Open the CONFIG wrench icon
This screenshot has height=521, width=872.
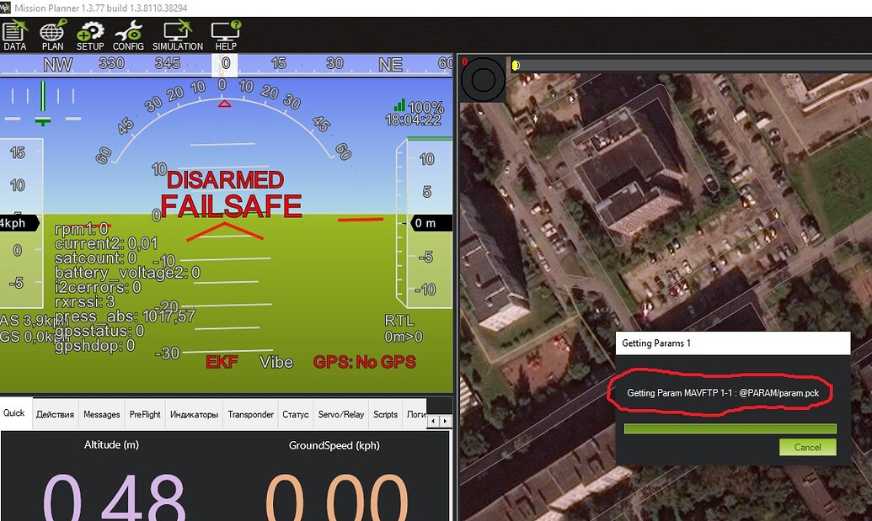pos(129,35)
